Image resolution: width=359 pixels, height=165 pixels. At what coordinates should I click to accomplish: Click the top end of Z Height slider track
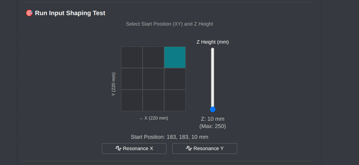[213, 49]
